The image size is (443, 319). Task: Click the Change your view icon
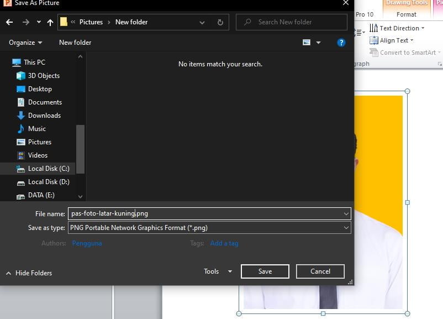(x=307, y=43)
